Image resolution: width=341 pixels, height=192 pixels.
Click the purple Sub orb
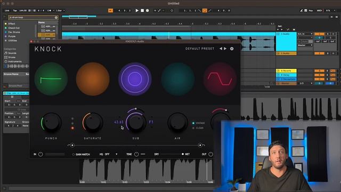click(135, 79)
